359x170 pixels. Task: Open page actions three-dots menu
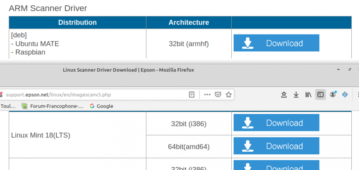pyautogui.click(x=207, y=94)
